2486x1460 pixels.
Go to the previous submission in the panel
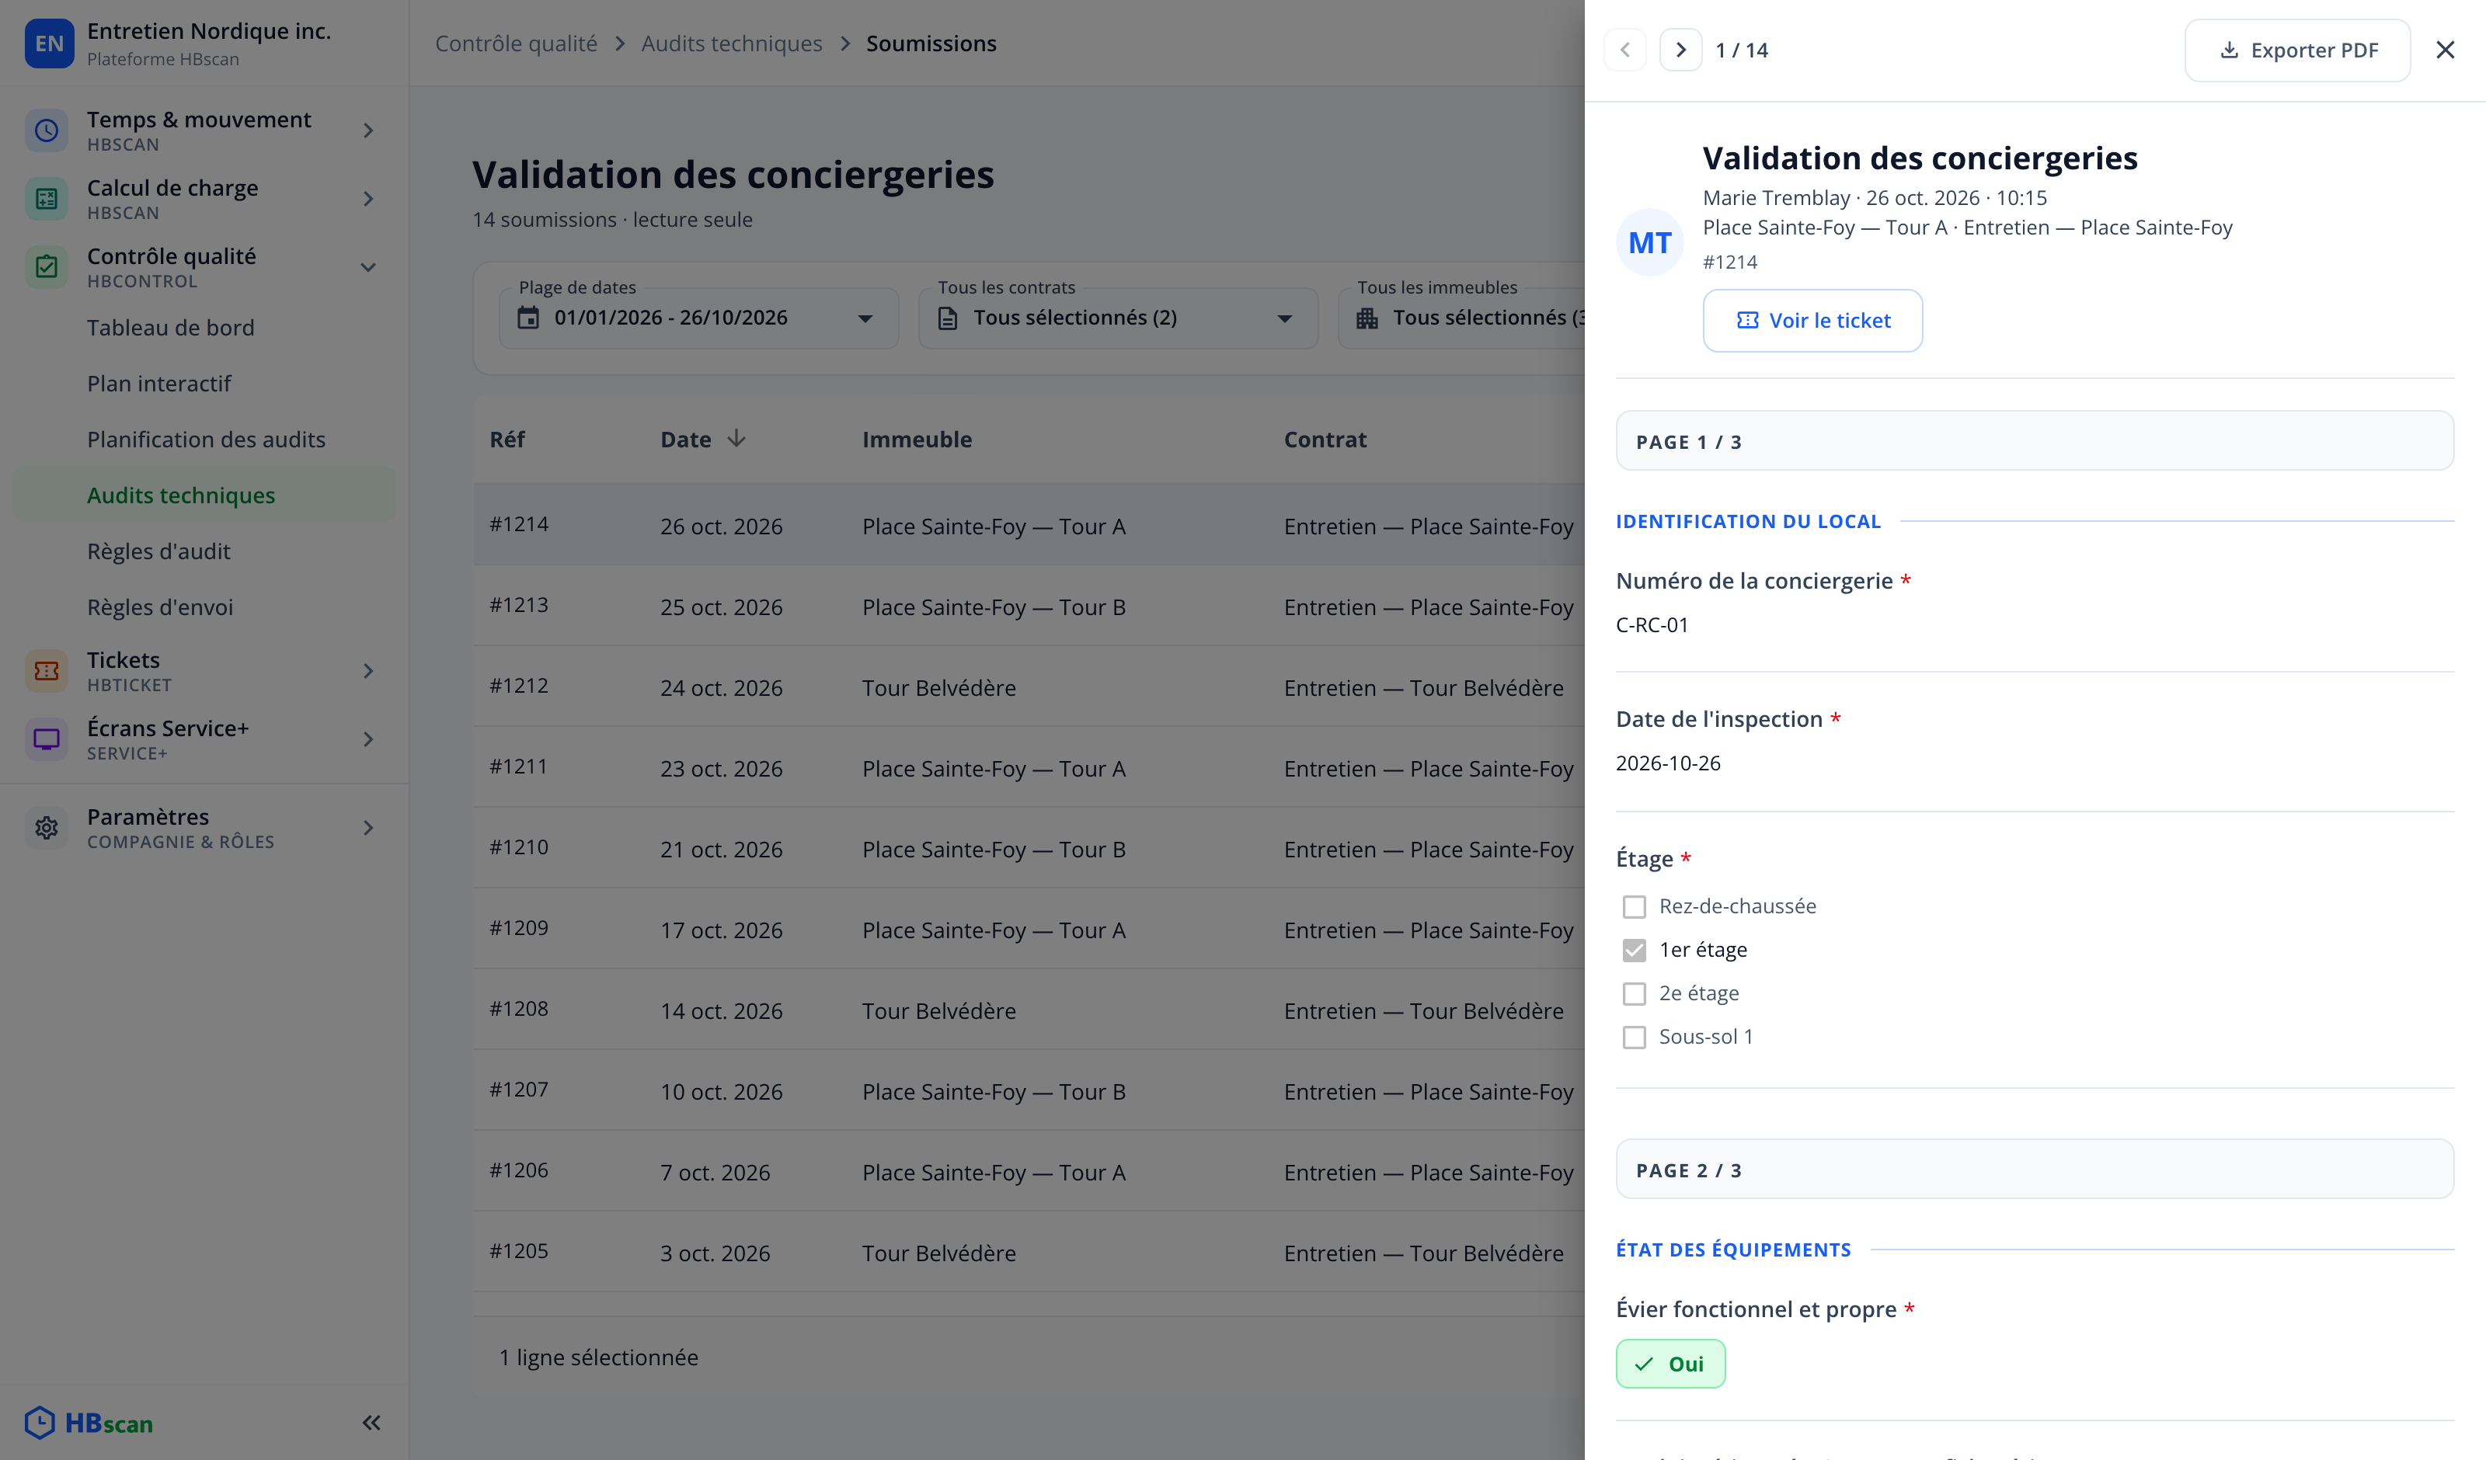coord(1624,50)
